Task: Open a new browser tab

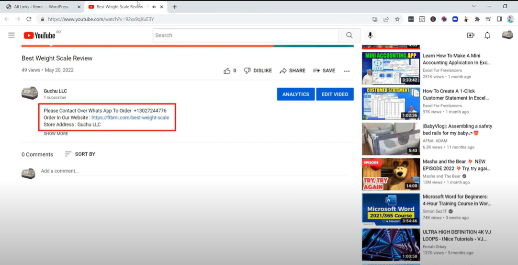Action: 174,7
